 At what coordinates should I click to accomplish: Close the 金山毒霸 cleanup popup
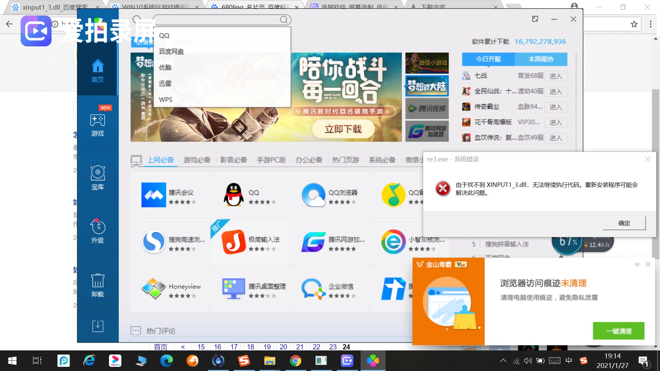tap(648, 265)
